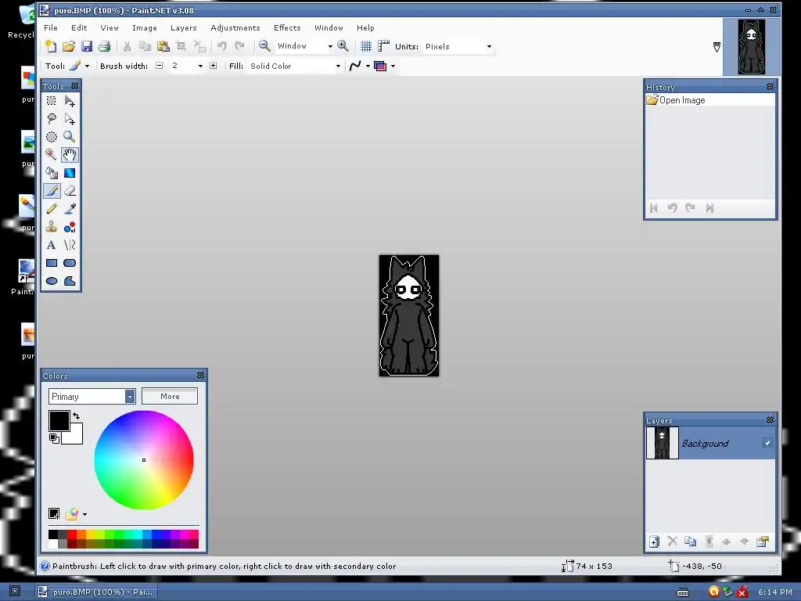This screenshot has height=601, width=801.
Task: Select the Magic Wand tool
Action: [52, 154]
